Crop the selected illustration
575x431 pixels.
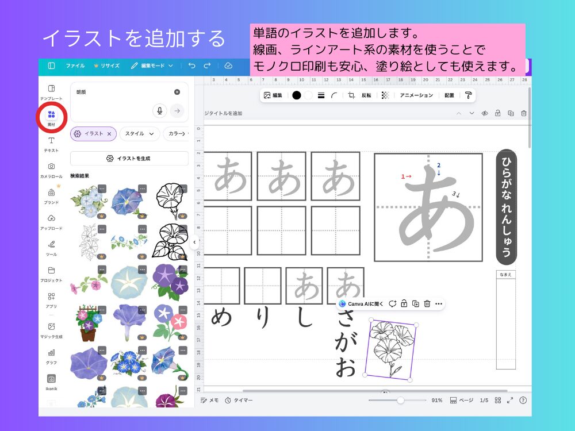[351, 96]
